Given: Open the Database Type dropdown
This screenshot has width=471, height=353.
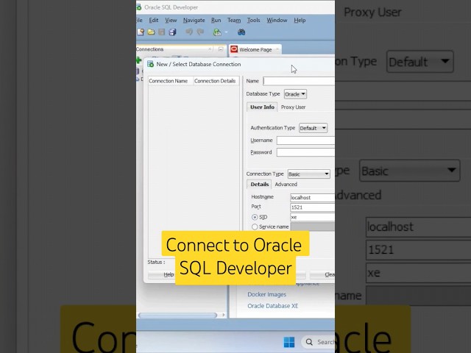Looking at the screenshot, I should click(x=295, y=94).
